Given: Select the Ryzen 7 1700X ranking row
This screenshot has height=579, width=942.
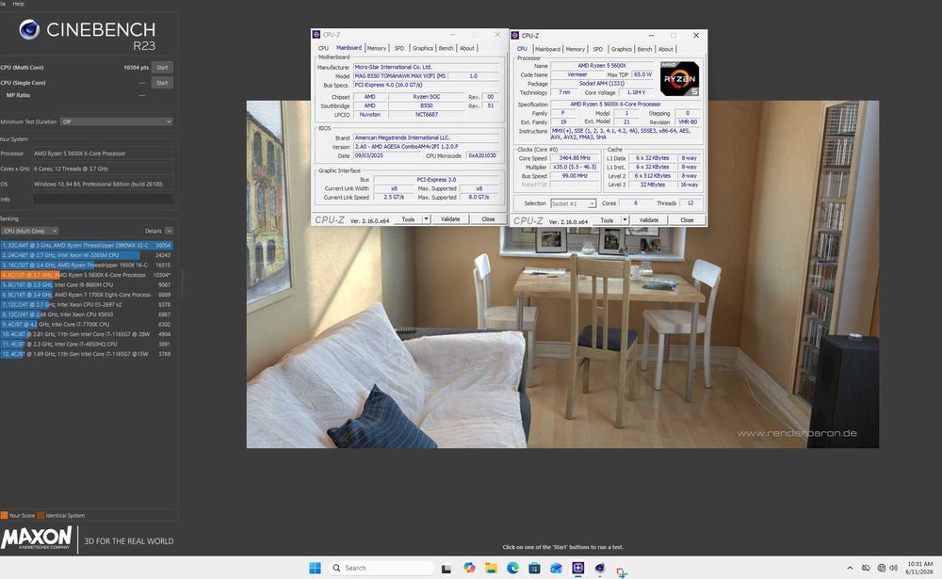Looking at the screenshot, I should 87,295.
